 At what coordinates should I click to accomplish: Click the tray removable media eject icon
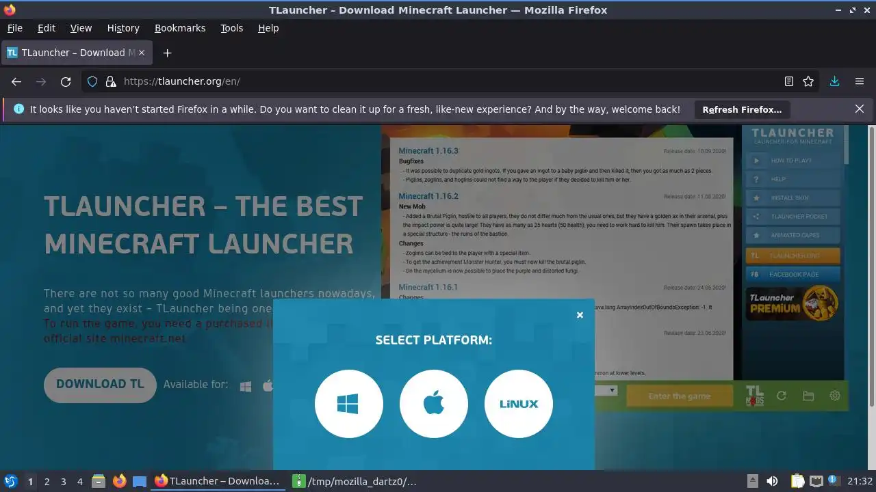(x=752, y=481)
